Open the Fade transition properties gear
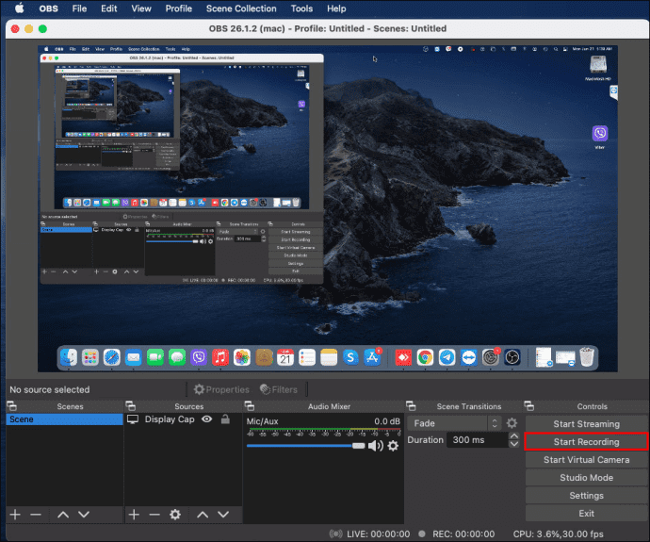650x542 pixels. pos(512,423)
